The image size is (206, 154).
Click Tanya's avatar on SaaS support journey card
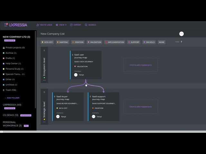click(94, 116)
